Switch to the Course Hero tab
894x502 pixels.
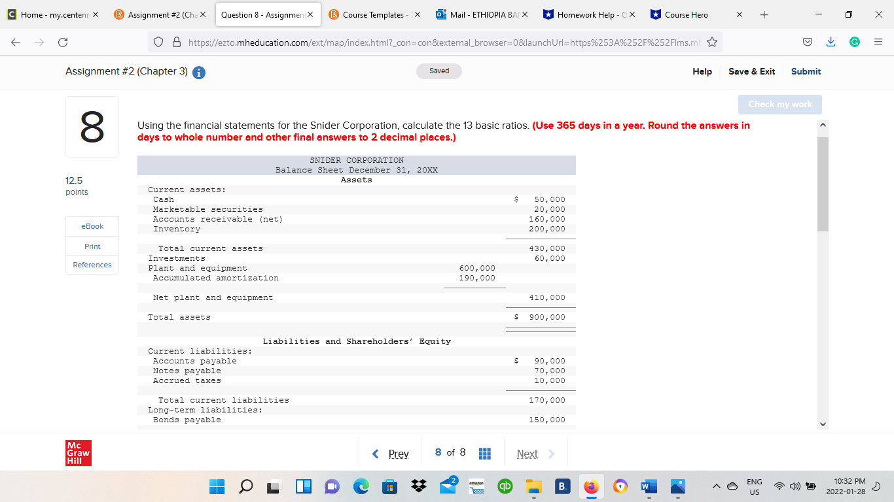coord(698,14)
